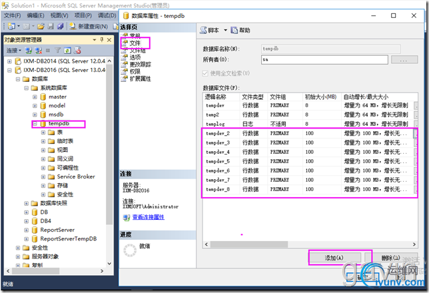Click the owner (所有者) input field

(x=324, y=60)
